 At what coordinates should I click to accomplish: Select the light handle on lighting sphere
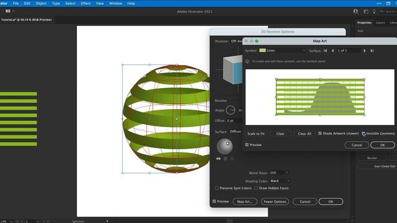pos(228,144)
